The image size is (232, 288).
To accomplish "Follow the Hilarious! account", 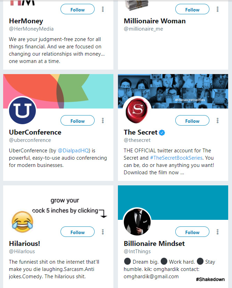I will pyautogui.click(x=78, y=232).
